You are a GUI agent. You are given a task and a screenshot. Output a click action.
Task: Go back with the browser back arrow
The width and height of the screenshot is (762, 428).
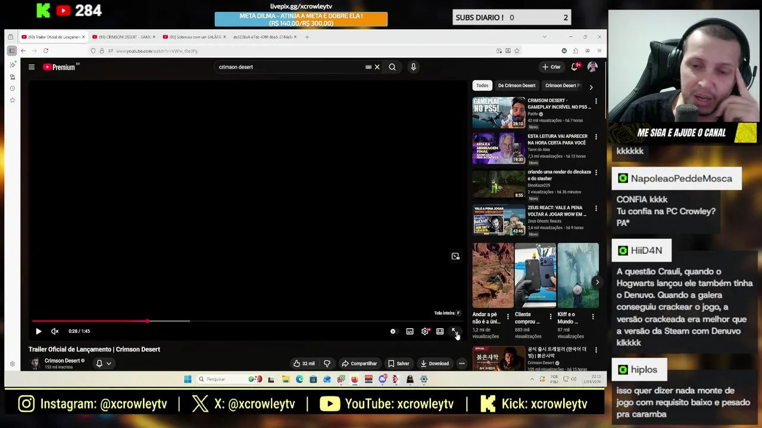(x=23, y=51)
